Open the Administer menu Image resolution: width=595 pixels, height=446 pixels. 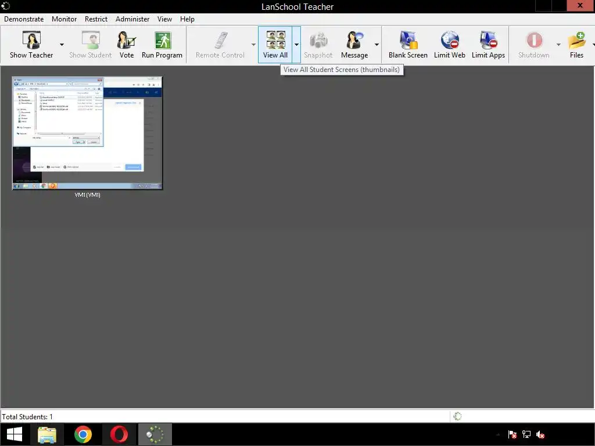click(132, 19)
